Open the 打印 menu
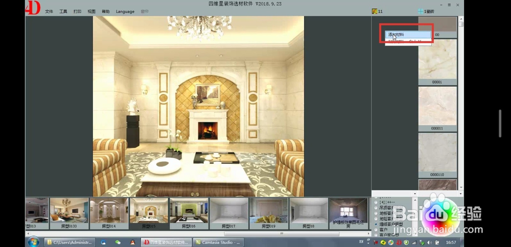This screenshot has width=511, height=247. (77, 11)
